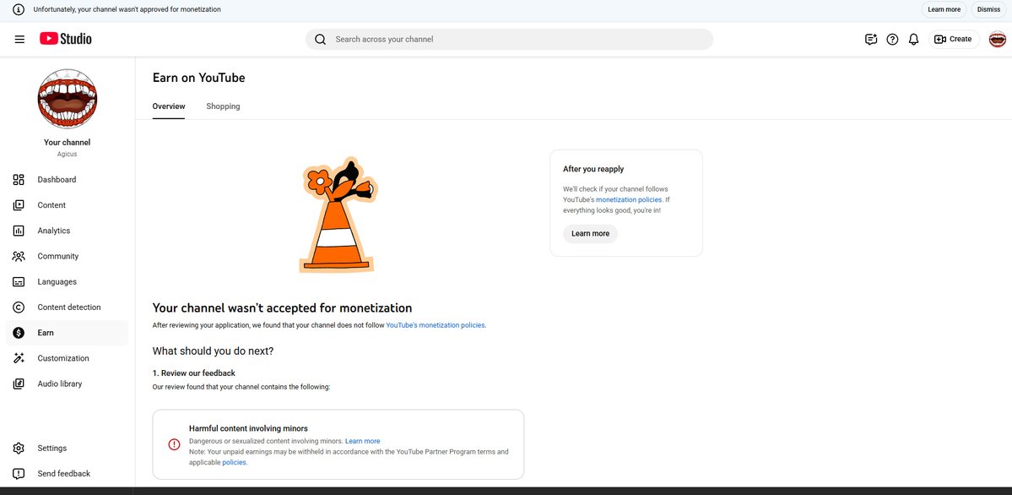Screen dimensions: 1012x495
Task: Switch to the Shopping tab
Action: click(x=224, y=106)
